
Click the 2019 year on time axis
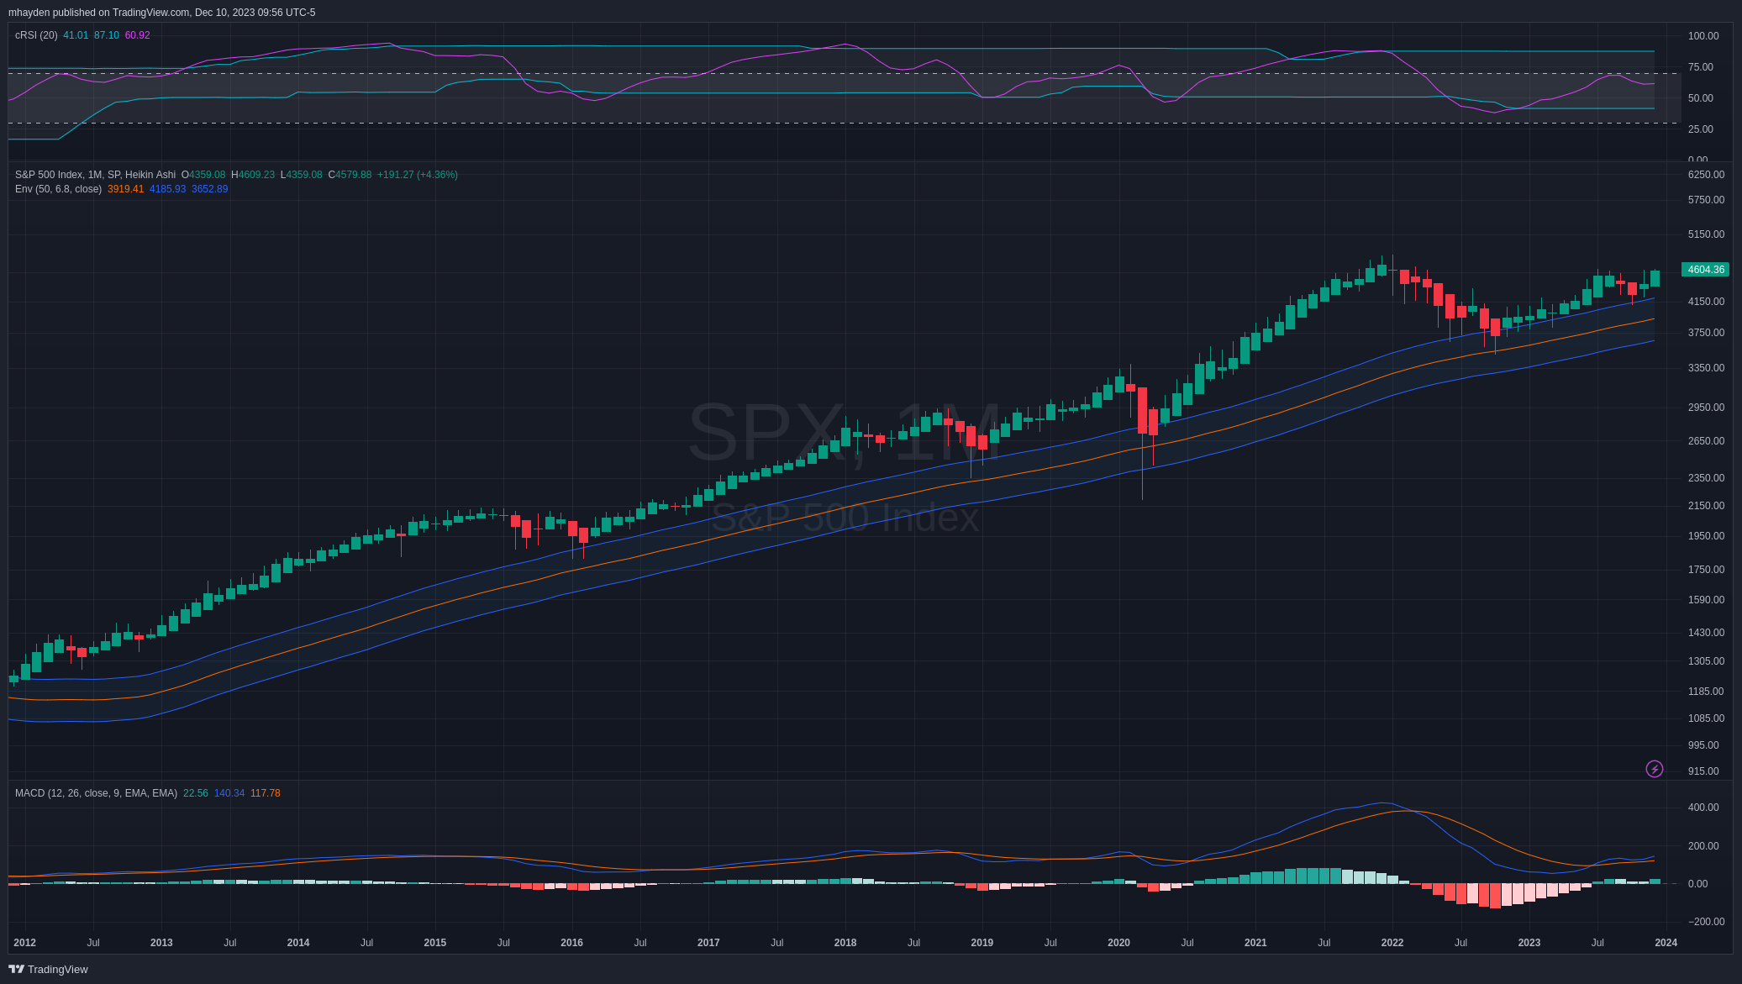(982, 943)
